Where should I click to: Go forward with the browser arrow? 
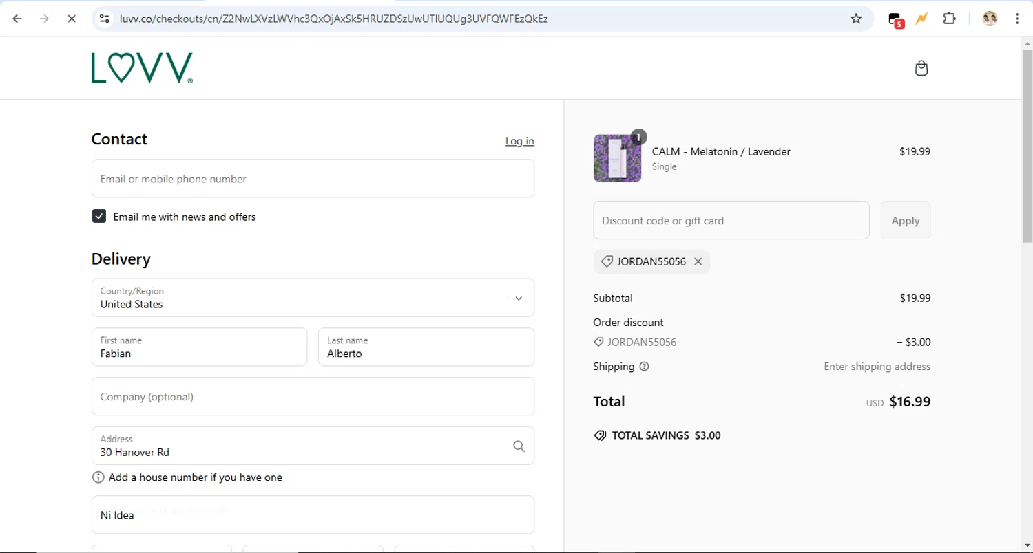tap(44, 19)
